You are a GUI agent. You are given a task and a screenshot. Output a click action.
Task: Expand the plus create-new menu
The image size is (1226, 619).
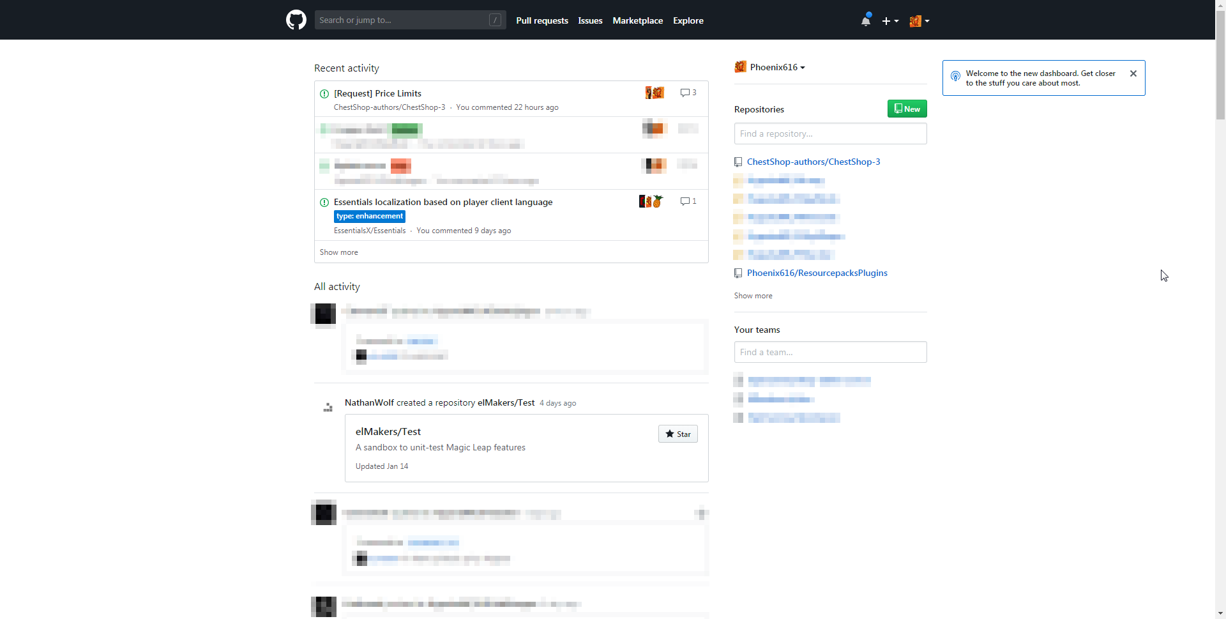click(x=890, y=21)
